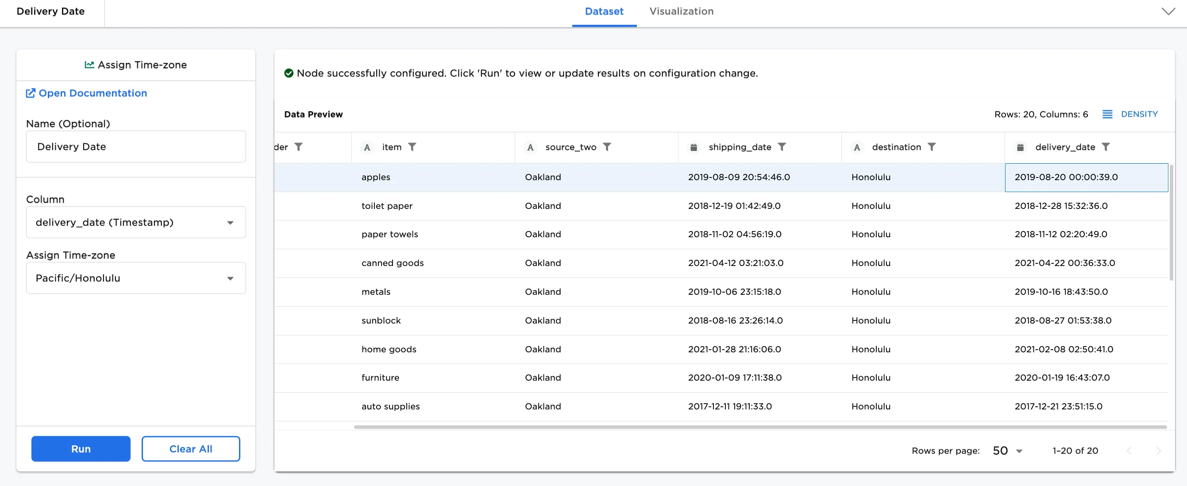Filter the source_two column
Screen dimensions: 1187x486
pyautogui.click(x=607, y=147)
